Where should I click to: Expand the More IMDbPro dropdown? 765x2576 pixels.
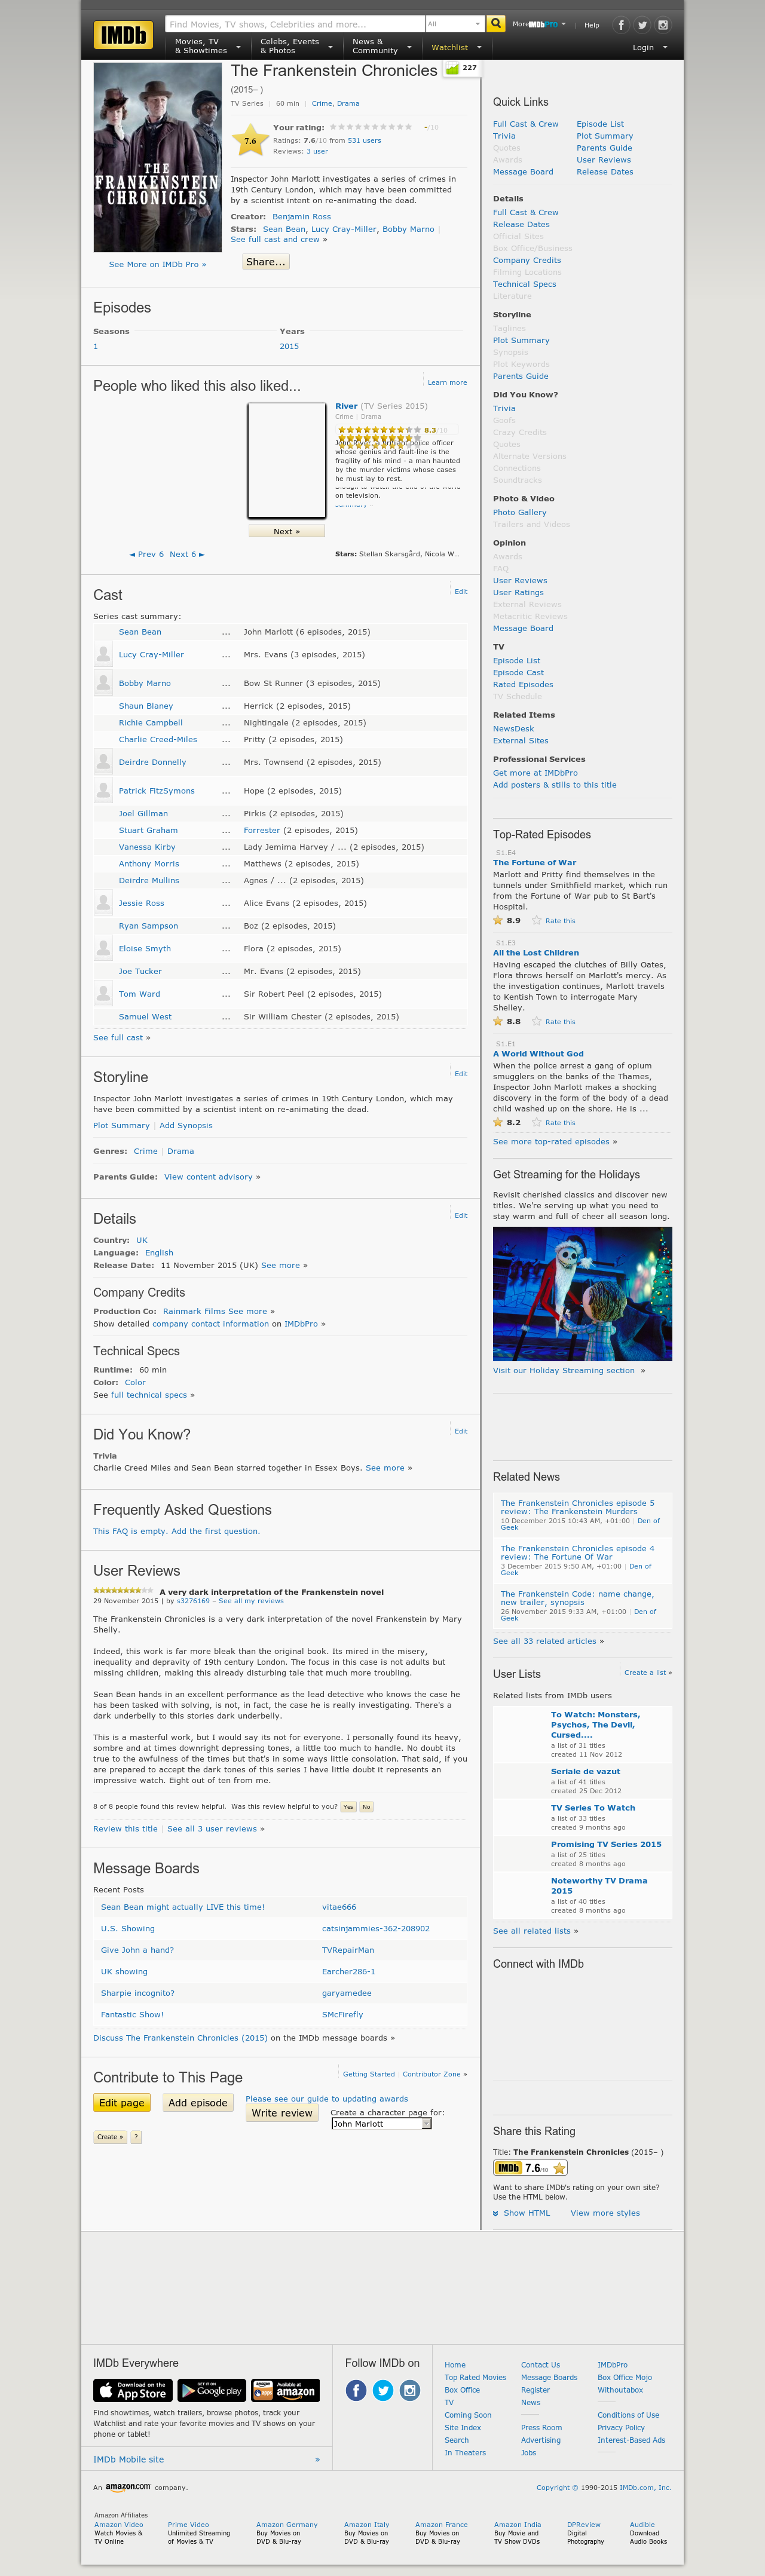[x=539, y=24]
